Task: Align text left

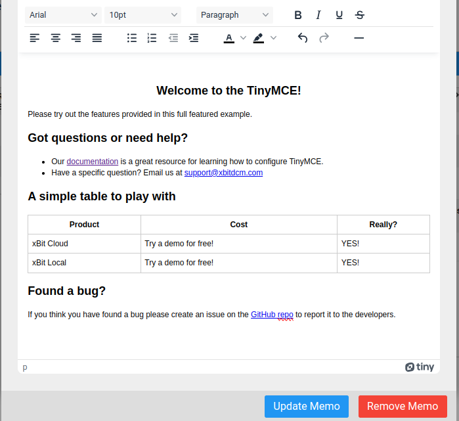Action: (35, 38)
